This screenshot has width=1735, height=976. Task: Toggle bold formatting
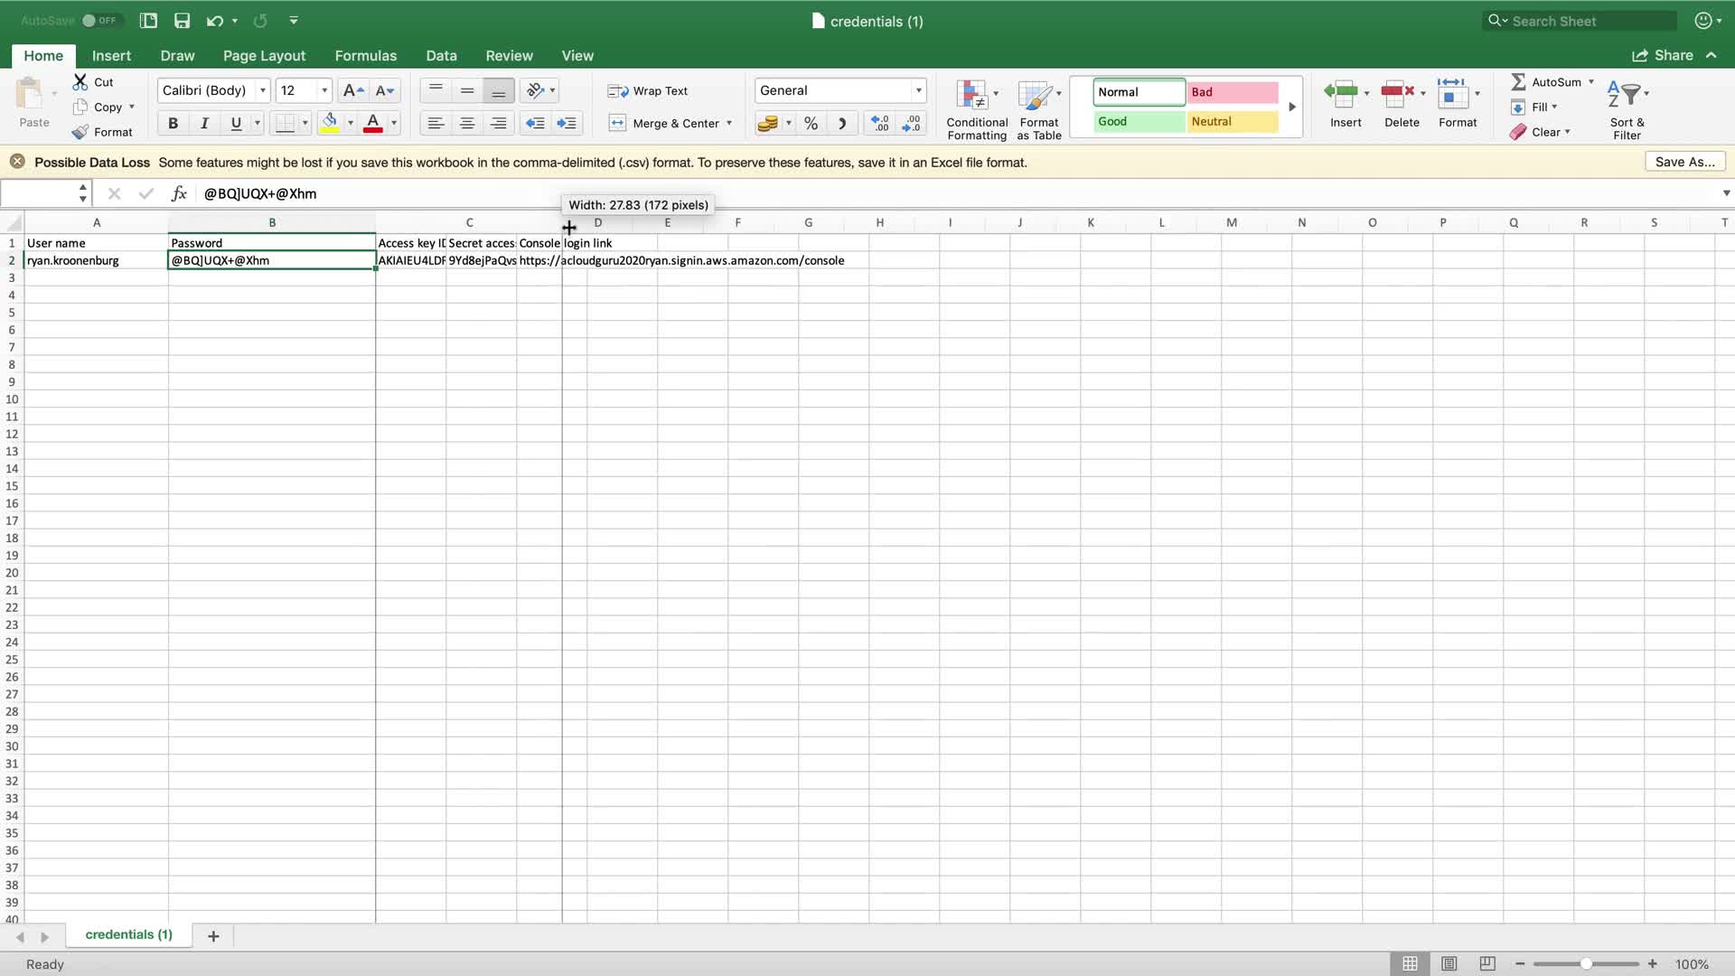pyautogui.click(x=173, y=124)
